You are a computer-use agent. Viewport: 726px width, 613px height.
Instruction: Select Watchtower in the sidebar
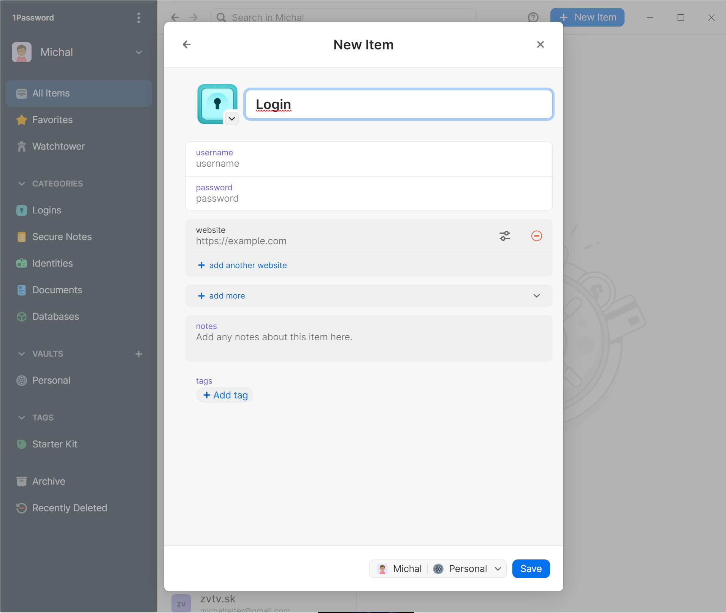pyautogui.click(x=58, y=146)
